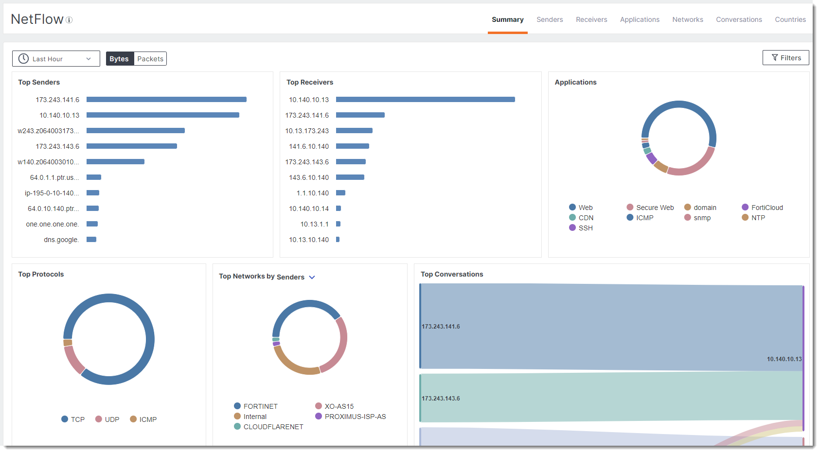The image size is (820, 453).
Task: Open the Countries tab
Action: point(790,19)
